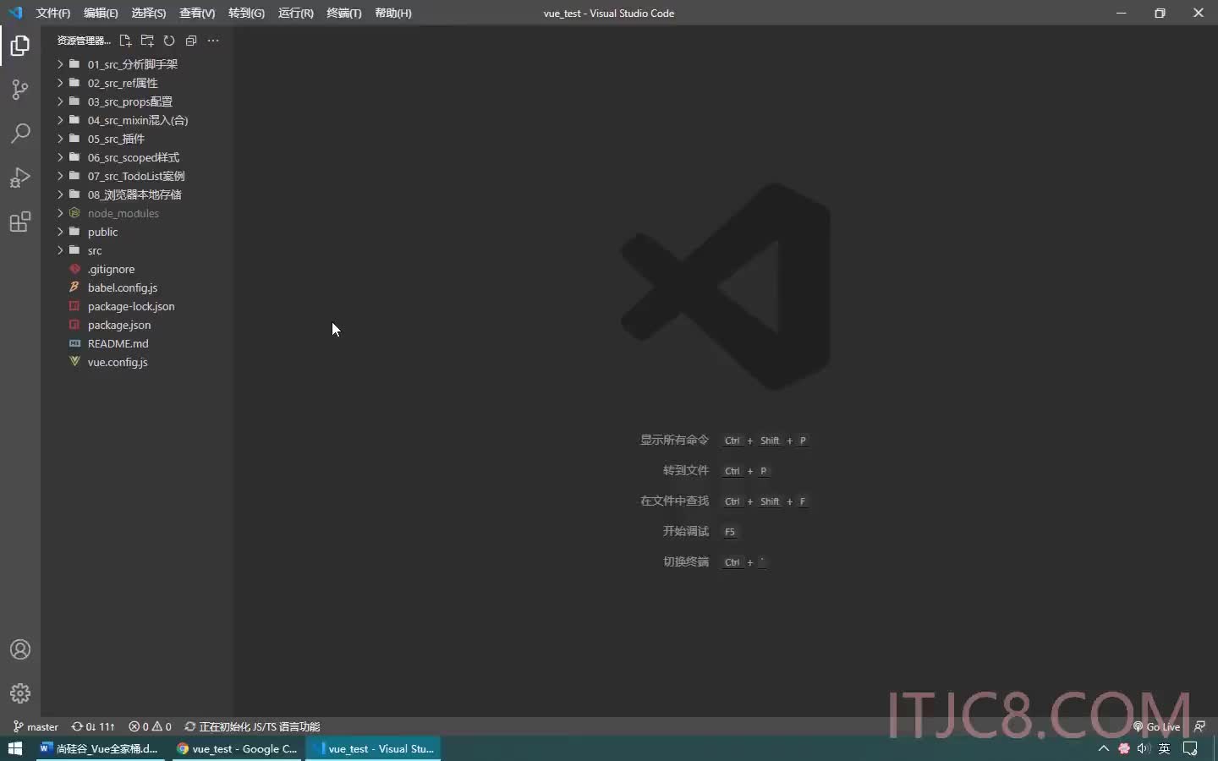
Task: Open the Search view
Action: (20, 134)
